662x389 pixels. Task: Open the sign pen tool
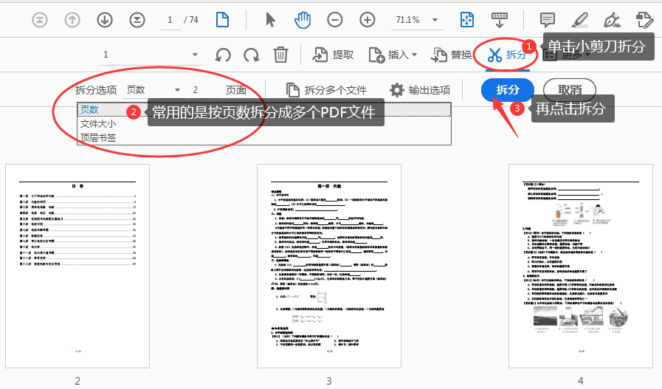612,20
